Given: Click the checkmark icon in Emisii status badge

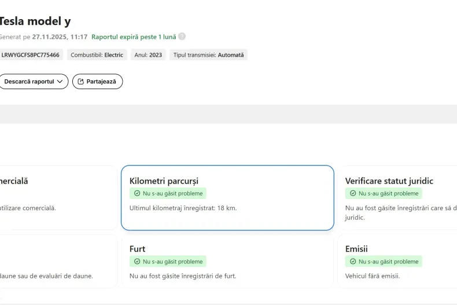Looking at the screenshot, I should (353, 262).
